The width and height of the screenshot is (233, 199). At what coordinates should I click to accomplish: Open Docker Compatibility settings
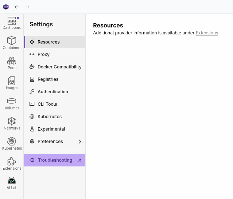(55, 67)
